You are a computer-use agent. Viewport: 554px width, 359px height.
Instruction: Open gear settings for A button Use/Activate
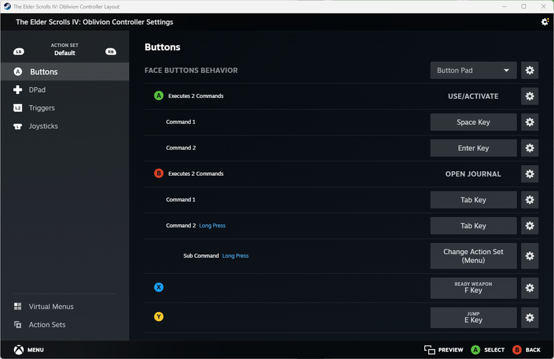pyautogui.click(x=529, y=96)
